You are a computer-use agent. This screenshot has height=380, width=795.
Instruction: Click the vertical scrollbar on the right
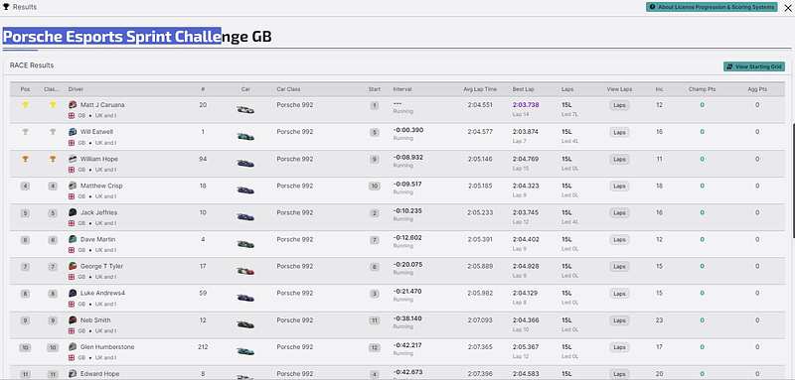[x=792, y=180]
